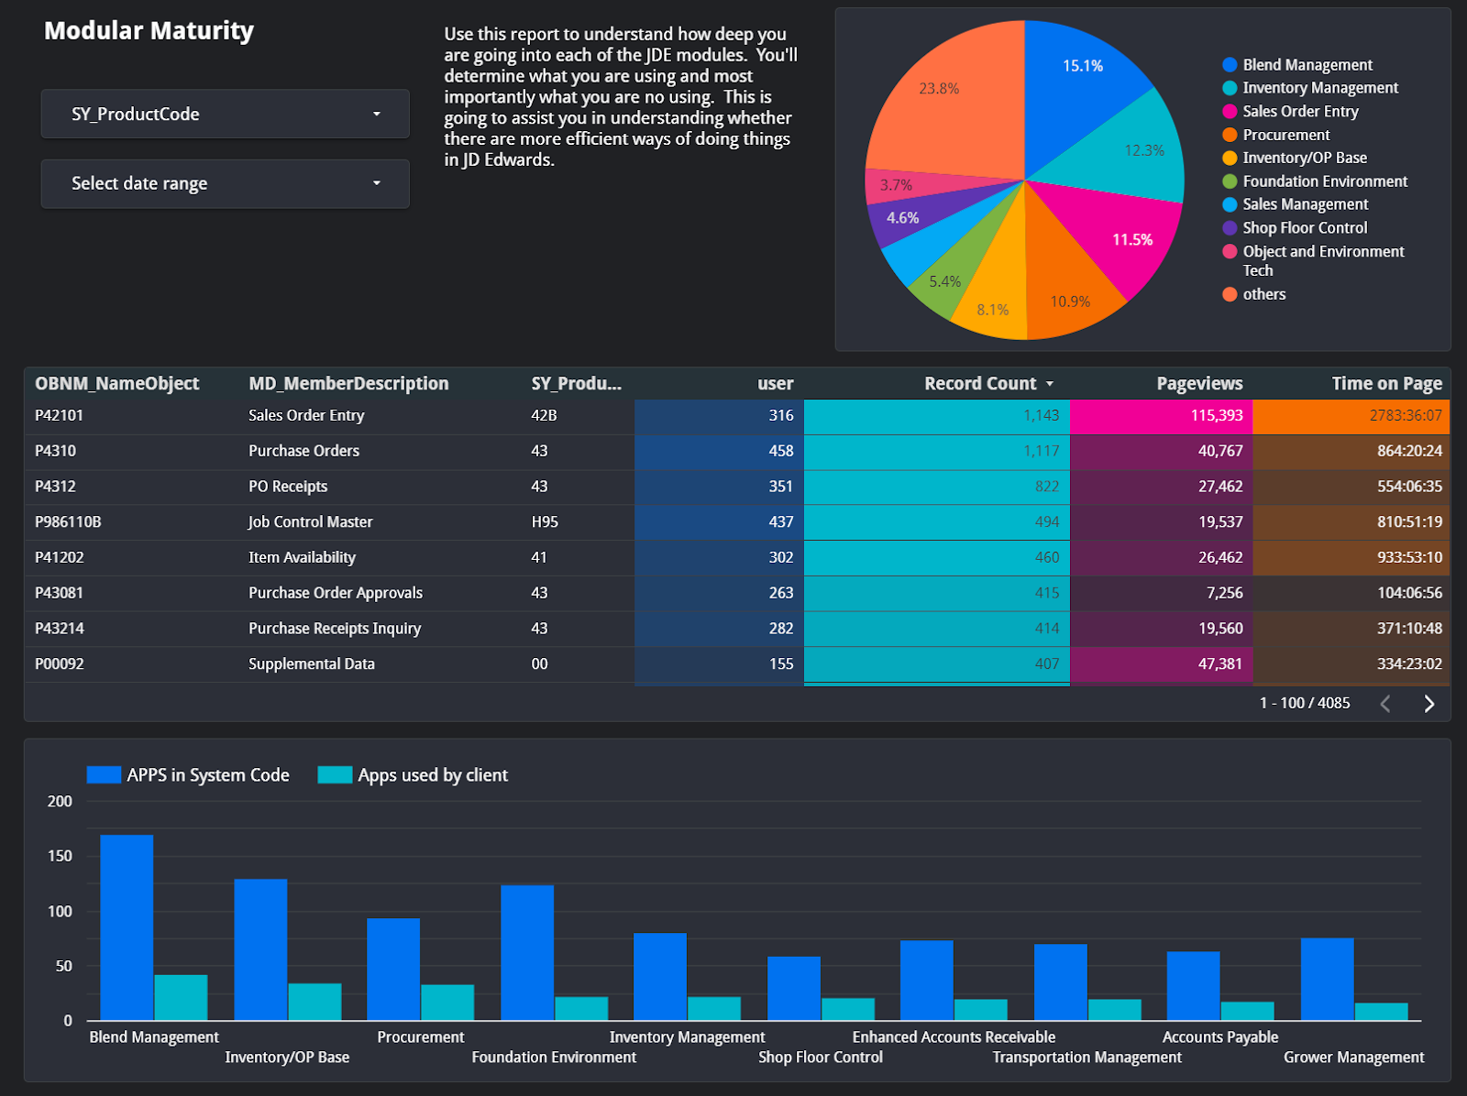
Task: Open the SY_ProductCode dropdown filter
Action: (225, 114)
